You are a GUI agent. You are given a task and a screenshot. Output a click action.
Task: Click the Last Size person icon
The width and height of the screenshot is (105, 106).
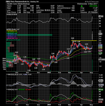(x=45, y=10)
